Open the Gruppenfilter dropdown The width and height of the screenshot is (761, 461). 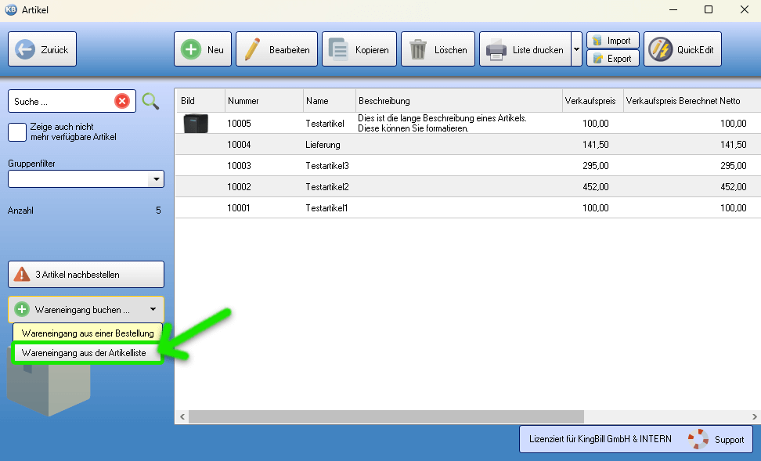pyautogui.click(x=156, y=179)
